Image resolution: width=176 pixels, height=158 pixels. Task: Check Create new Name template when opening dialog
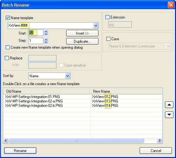click(x=8, y=47)
